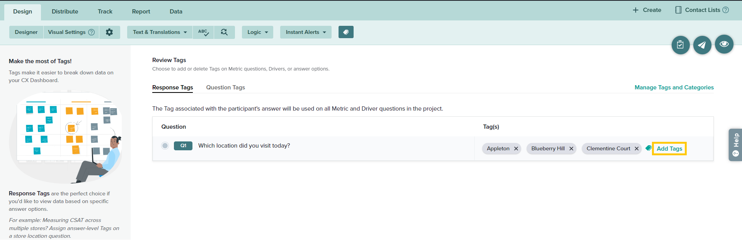Image resolution: width=742 pixels, height=242 pixels.
Task: Remove the Blueberry Hill tag
Action: (571, 149)
